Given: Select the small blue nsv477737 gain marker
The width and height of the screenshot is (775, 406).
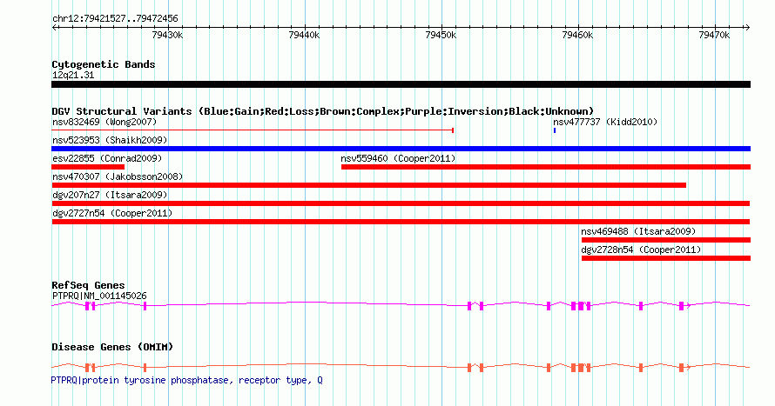Looking at the screenshot, I should click(555, 130).
